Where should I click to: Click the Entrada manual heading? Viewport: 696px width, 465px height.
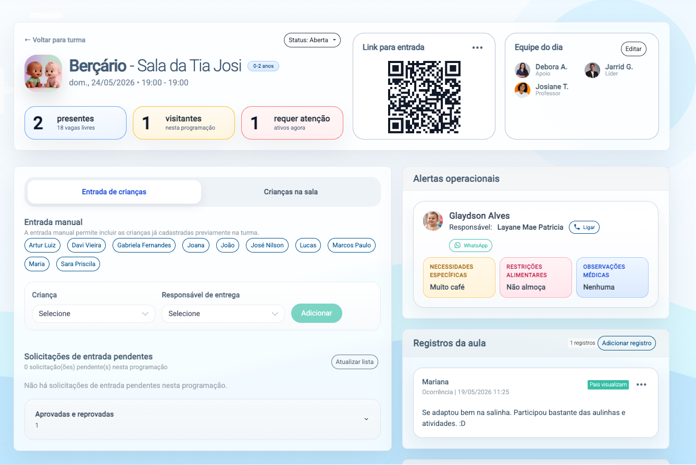coord(54,222)
